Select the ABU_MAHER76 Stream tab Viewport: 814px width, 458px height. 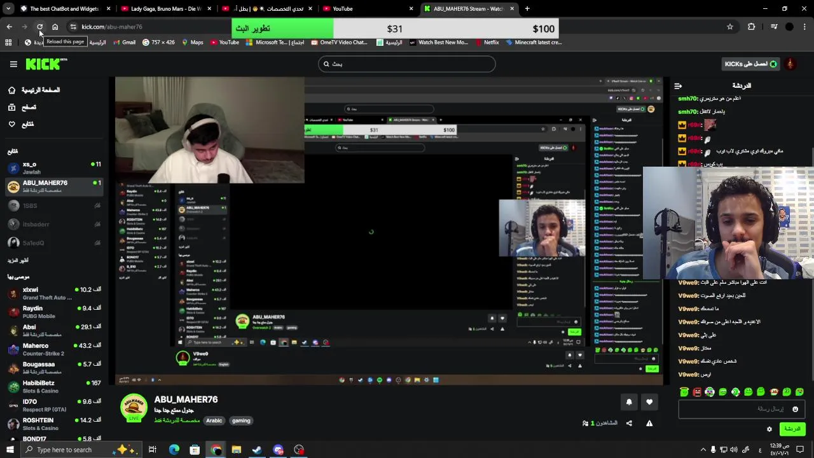click(x=469, y=9)
